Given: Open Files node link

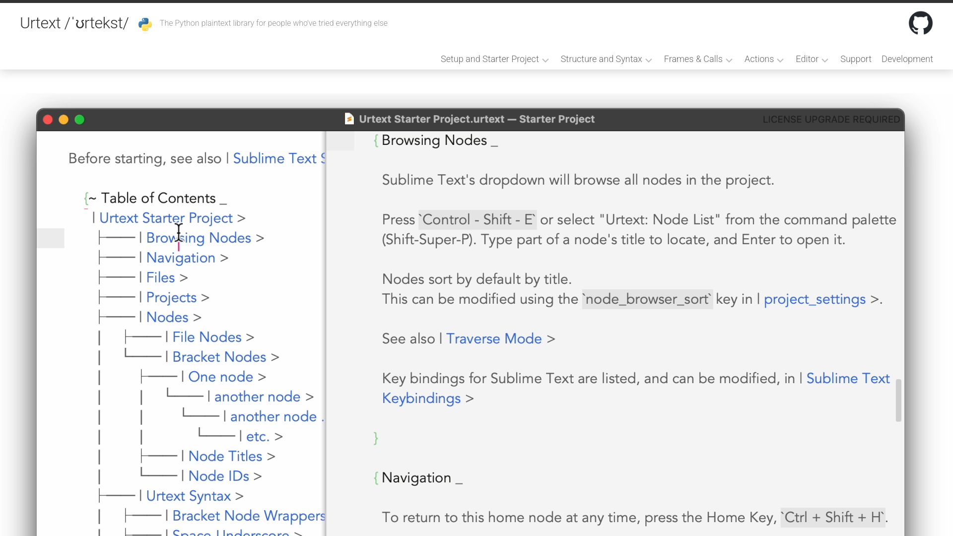Looking at the screenshot, I should (160, 277).
